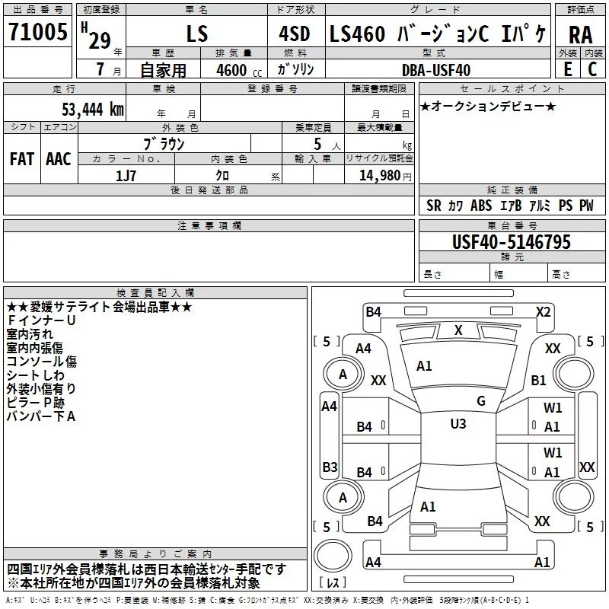This screenshot has height=609, width=609.
Task: Select the バンパー下A note
Action: [x=41, y=416]
